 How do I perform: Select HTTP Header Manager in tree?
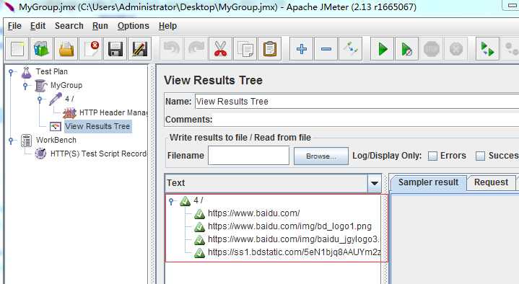click(x=113, y=112)
